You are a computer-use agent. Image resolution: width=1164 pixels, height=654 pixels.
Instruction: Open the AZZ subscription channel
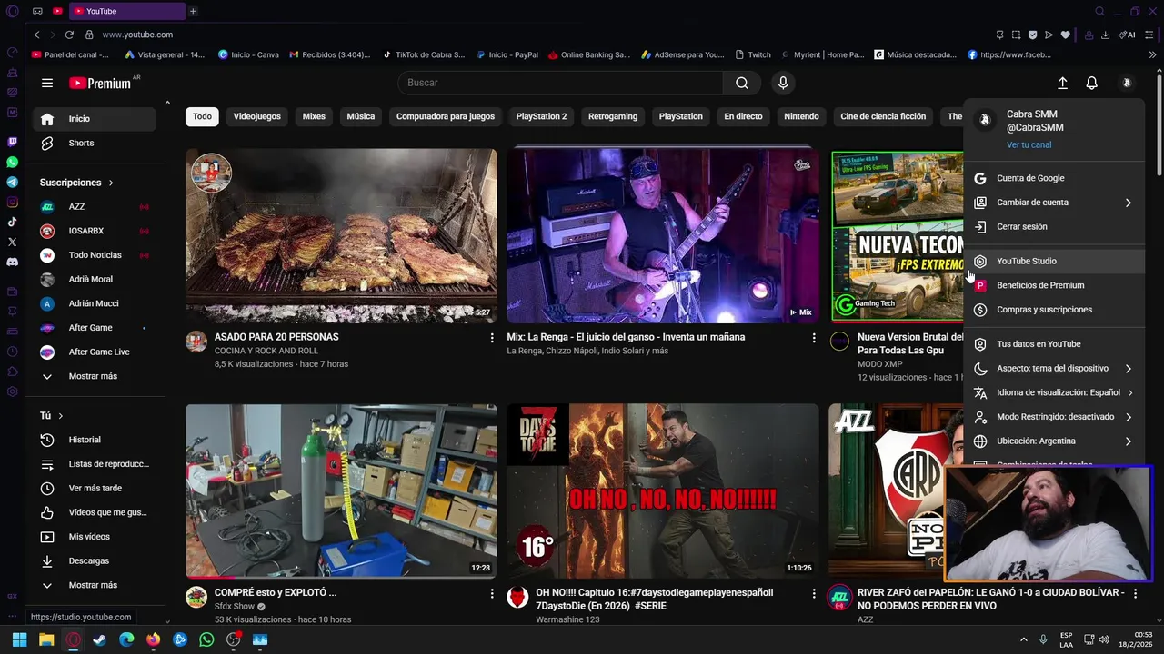(x=95, y=207)
